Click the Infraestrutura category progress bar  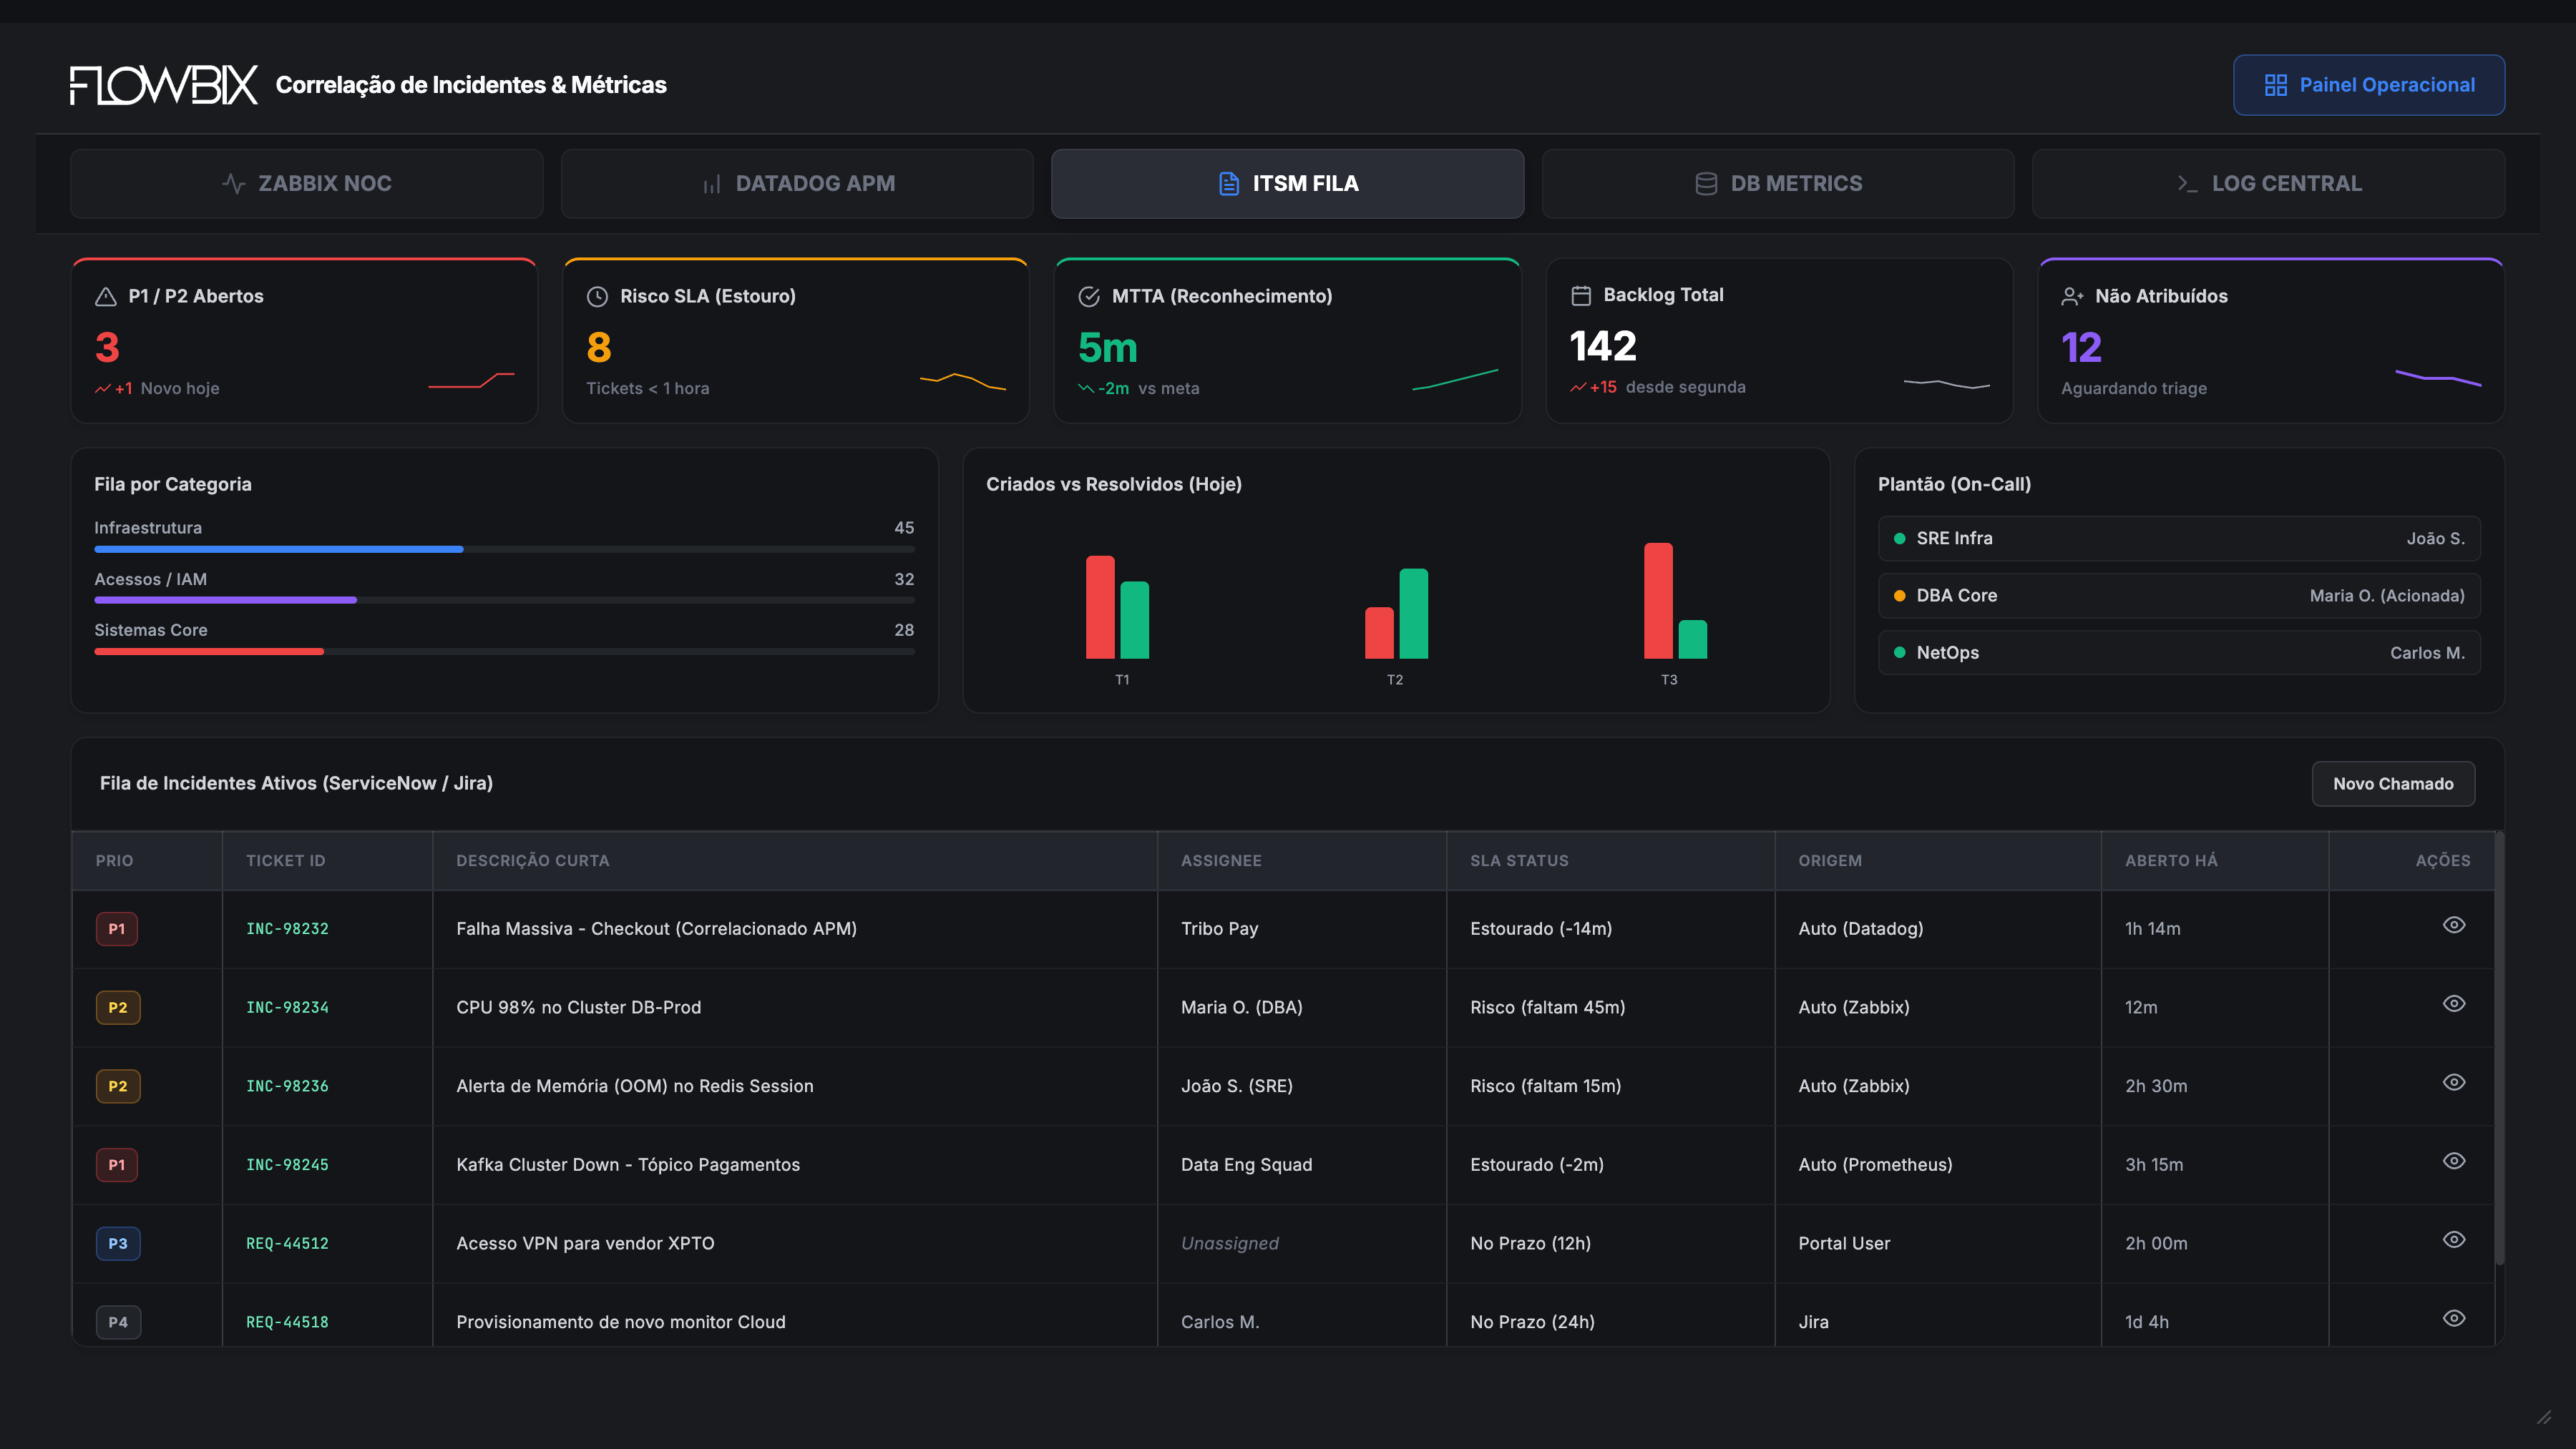tap(504, 549)
